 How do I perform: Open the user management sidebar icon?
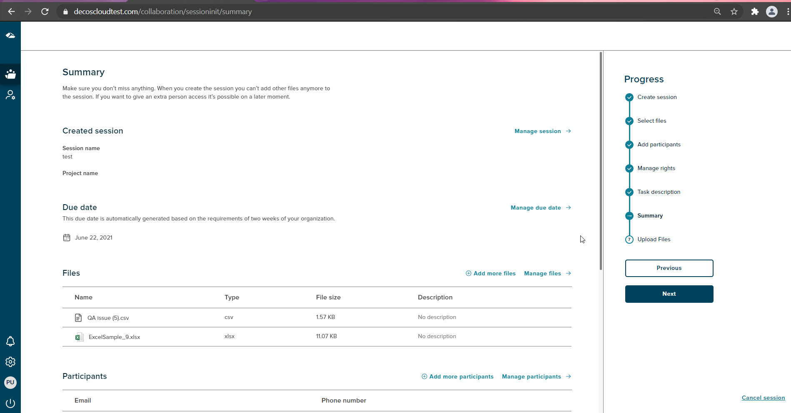[10, 95]
